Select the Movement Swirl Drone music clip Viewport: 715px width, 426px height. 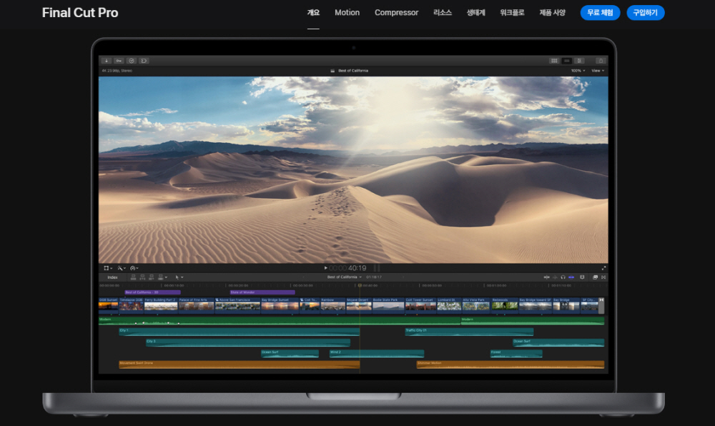pos(239,365)
